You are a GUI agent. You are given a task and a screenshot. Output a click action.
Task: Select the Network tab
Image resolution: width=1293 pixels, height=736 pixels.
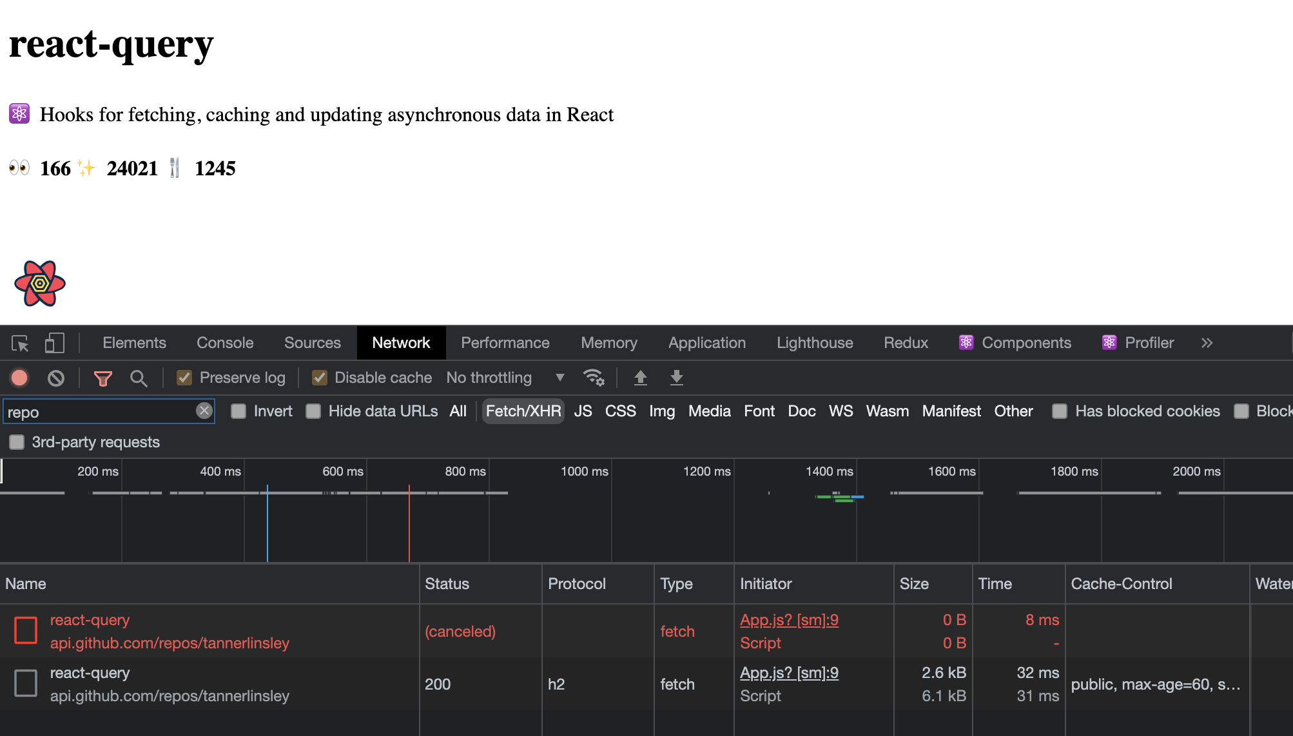tap(401, 343)
